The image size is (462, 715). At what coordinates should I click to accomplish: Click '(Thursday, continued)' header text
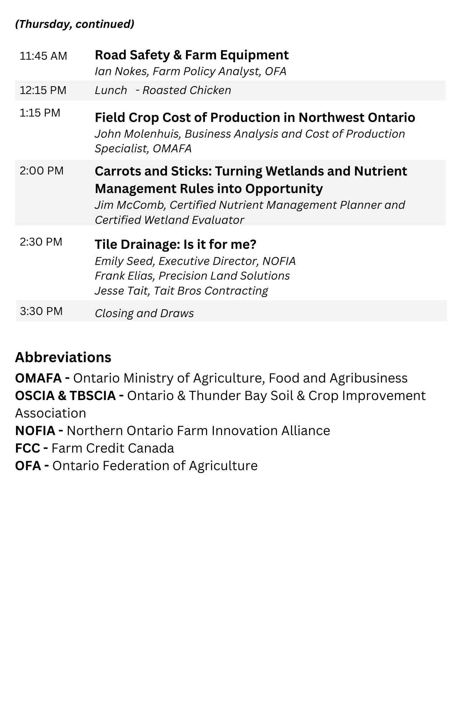pos(75,24)
